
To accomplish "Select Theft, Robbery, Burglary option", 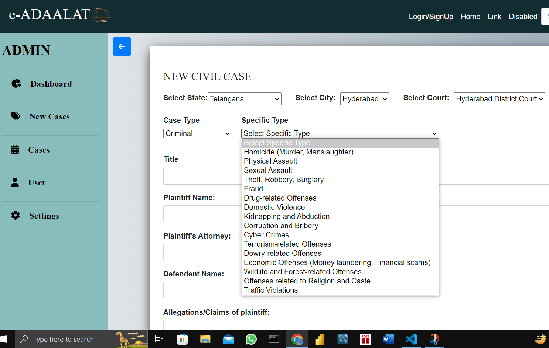I will pyautogui.click(x=340, y=180).
